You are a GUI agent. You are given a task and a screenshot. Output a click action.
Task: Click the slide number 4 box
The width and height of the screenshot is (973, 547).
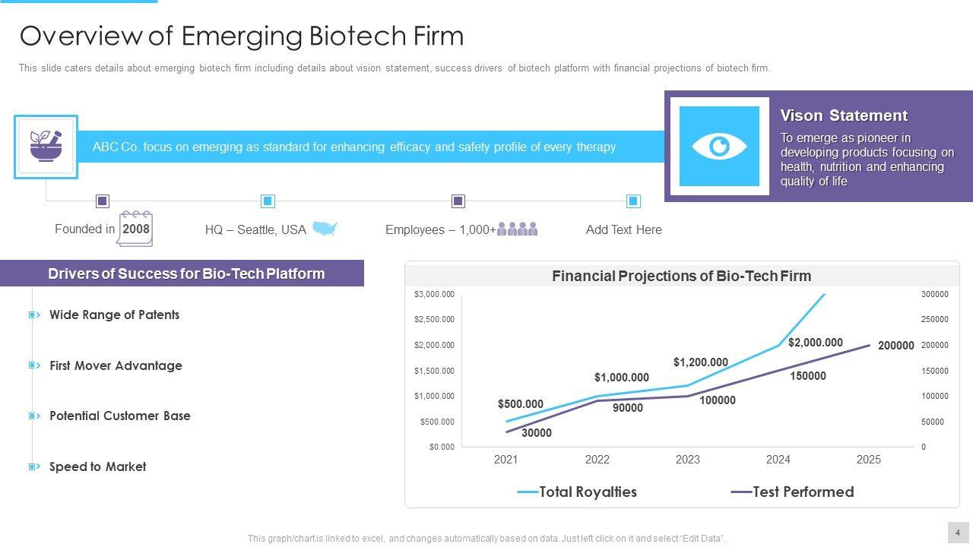point(958,532)
